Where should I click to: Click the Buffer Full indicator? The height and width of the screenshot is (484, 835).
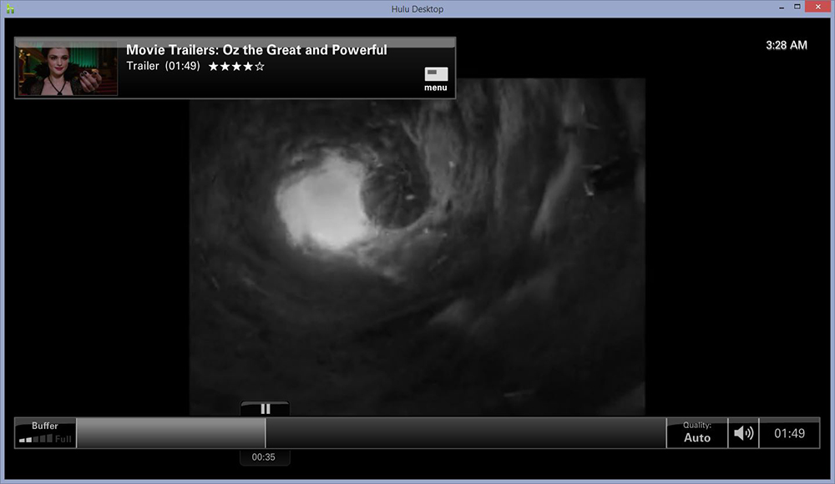(x=45, y=432)
